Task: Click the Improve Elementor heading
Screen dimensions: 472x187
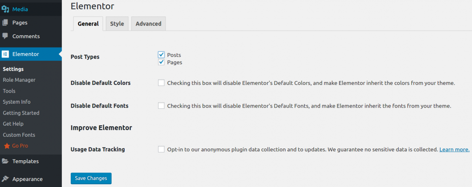Action: click(x=101, y=128)
